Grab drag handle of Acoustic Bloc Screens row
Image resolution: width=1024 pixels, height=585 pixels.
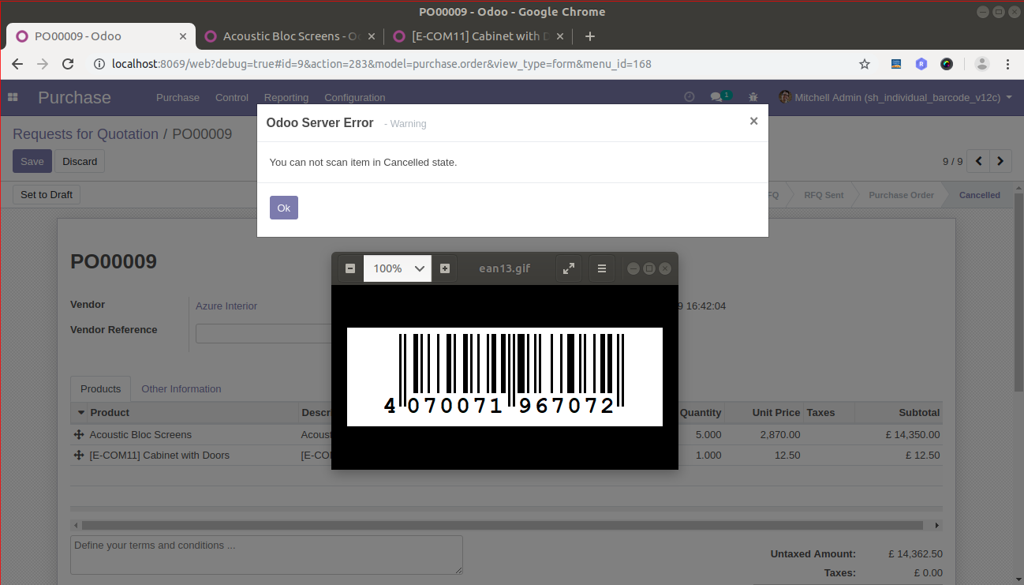[x=79, y=434]
